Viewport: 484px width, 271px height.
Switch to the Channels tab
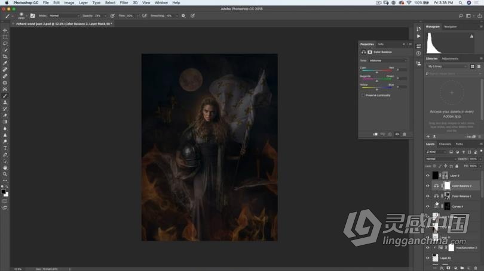(x=445, y=144)
